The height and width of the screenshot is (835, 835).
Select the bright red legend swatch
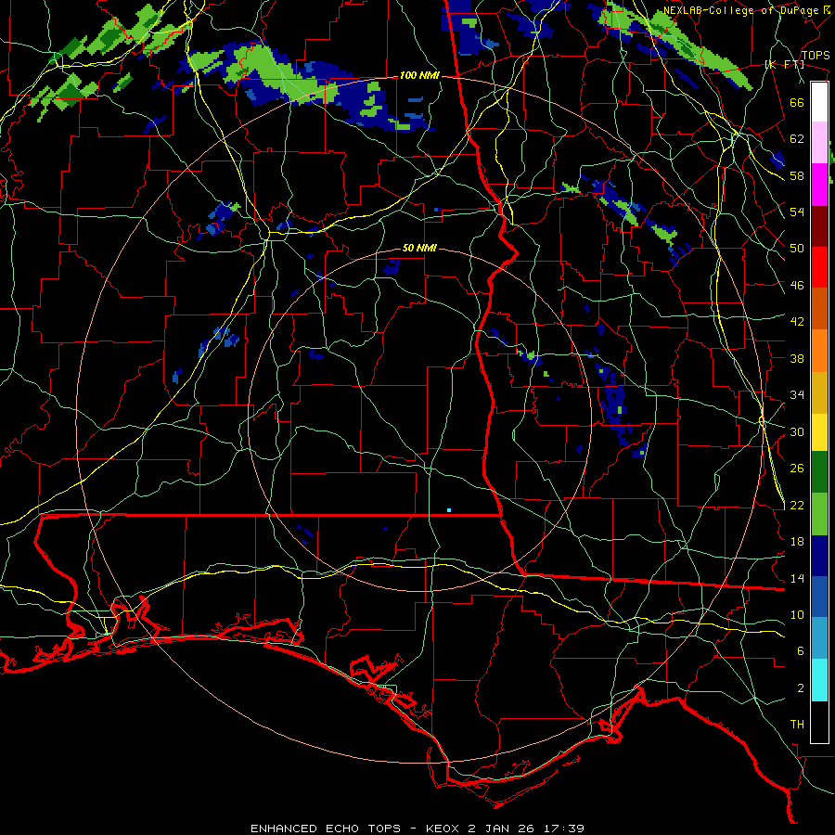pos(819,267)
